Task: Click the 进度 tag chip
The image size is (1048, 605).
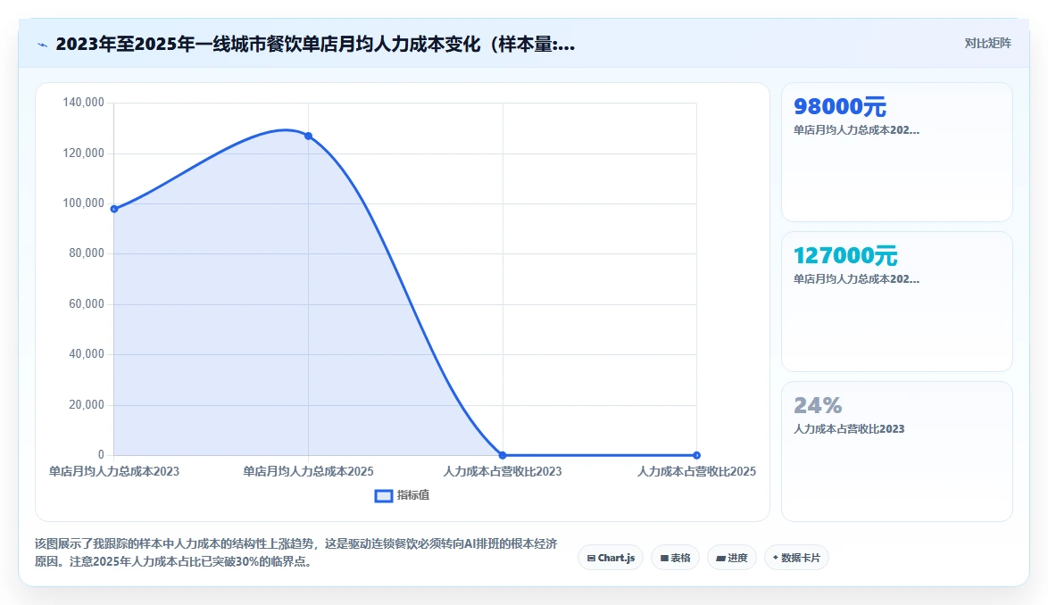Action: pyautogui.click(x=732, y=558)
